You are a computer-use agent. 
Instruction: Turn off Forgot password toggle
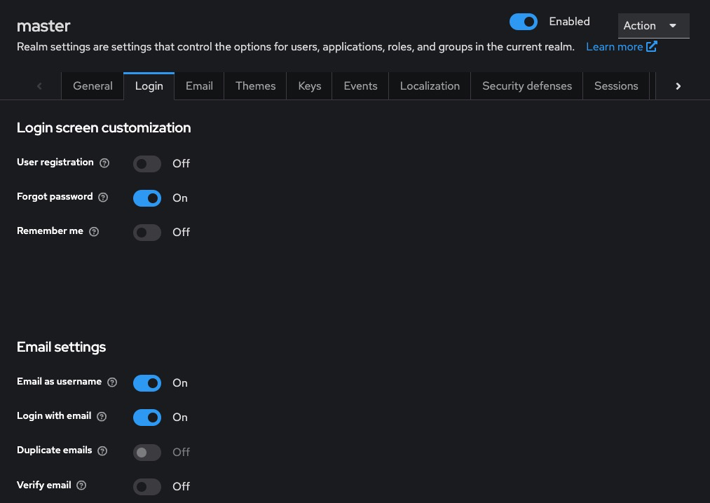coord(147,198)
